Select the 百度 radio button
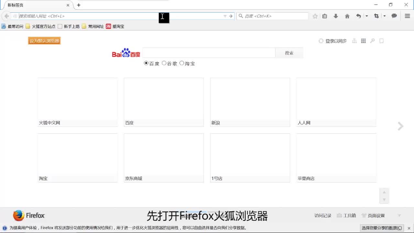This screenshot has width=414, height=233. click(146, 63)
